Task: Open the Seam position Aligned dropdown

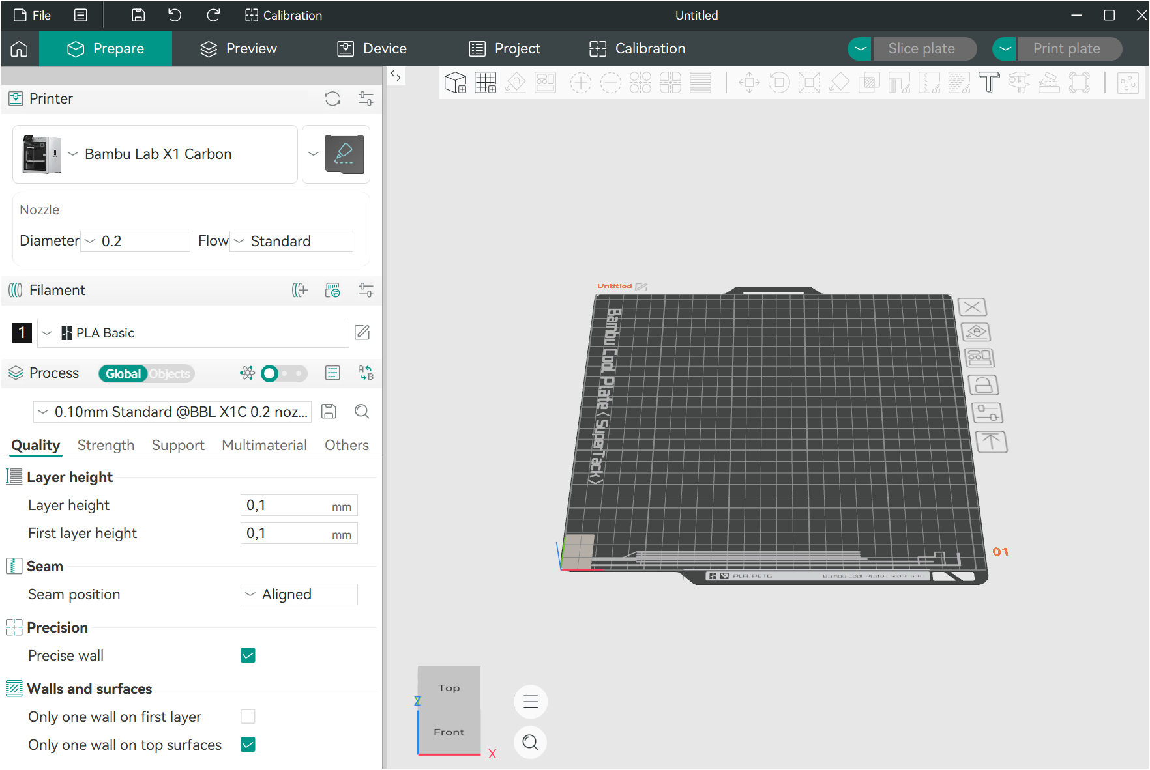Action: coord(299,594)
